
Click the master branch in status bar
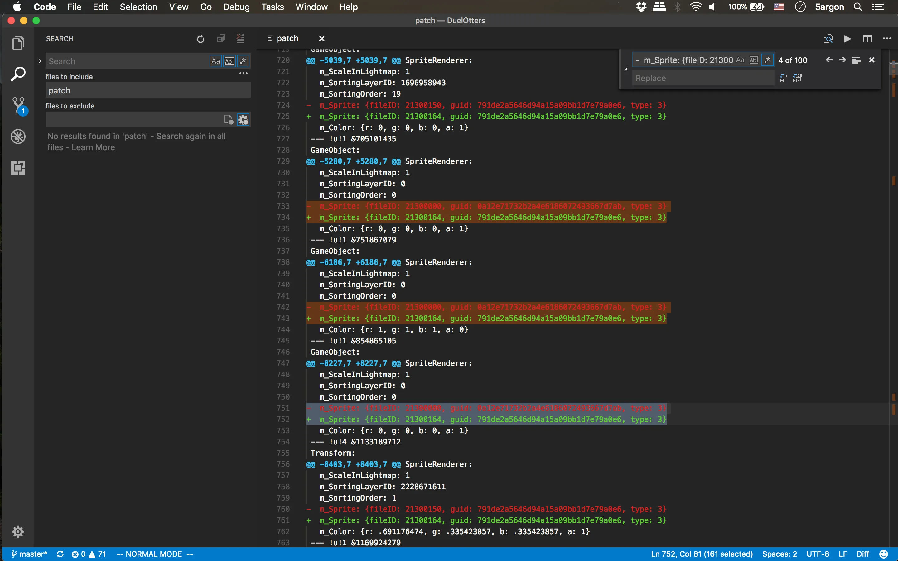click(x=30, y=554)
